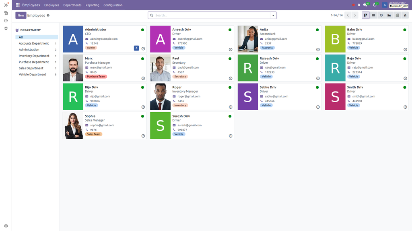
Task: Open the messages conversations panel
Action: click(365, 5)
